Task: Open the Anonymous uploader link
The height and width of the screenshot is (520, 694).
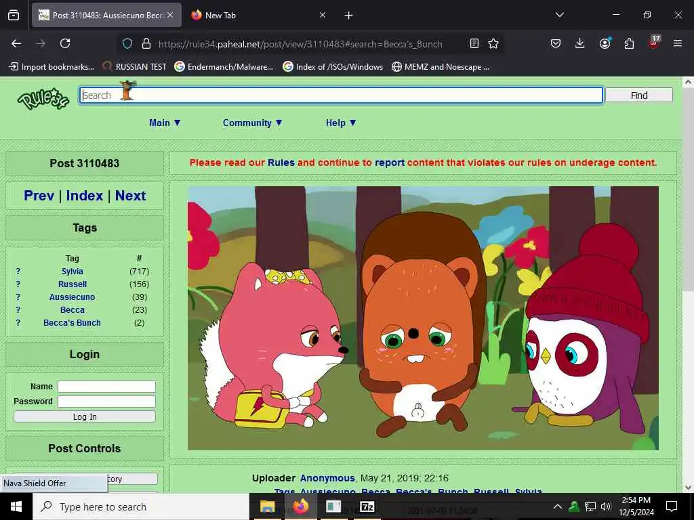Action: [x=327, y=478]
